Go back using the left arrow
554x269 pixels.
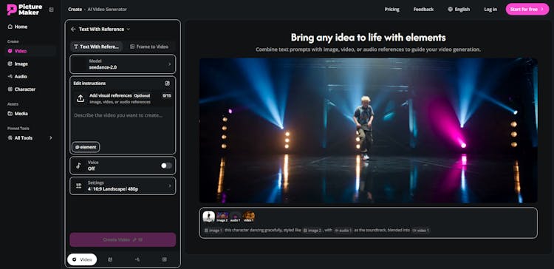point(73,30)
